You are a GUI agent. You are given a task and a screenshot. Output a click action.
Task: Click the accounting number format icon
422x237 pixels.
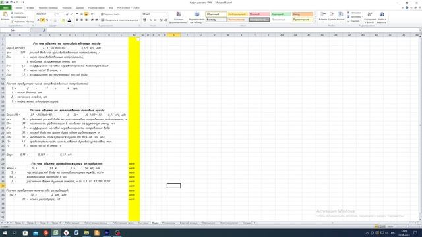point(145,20)
